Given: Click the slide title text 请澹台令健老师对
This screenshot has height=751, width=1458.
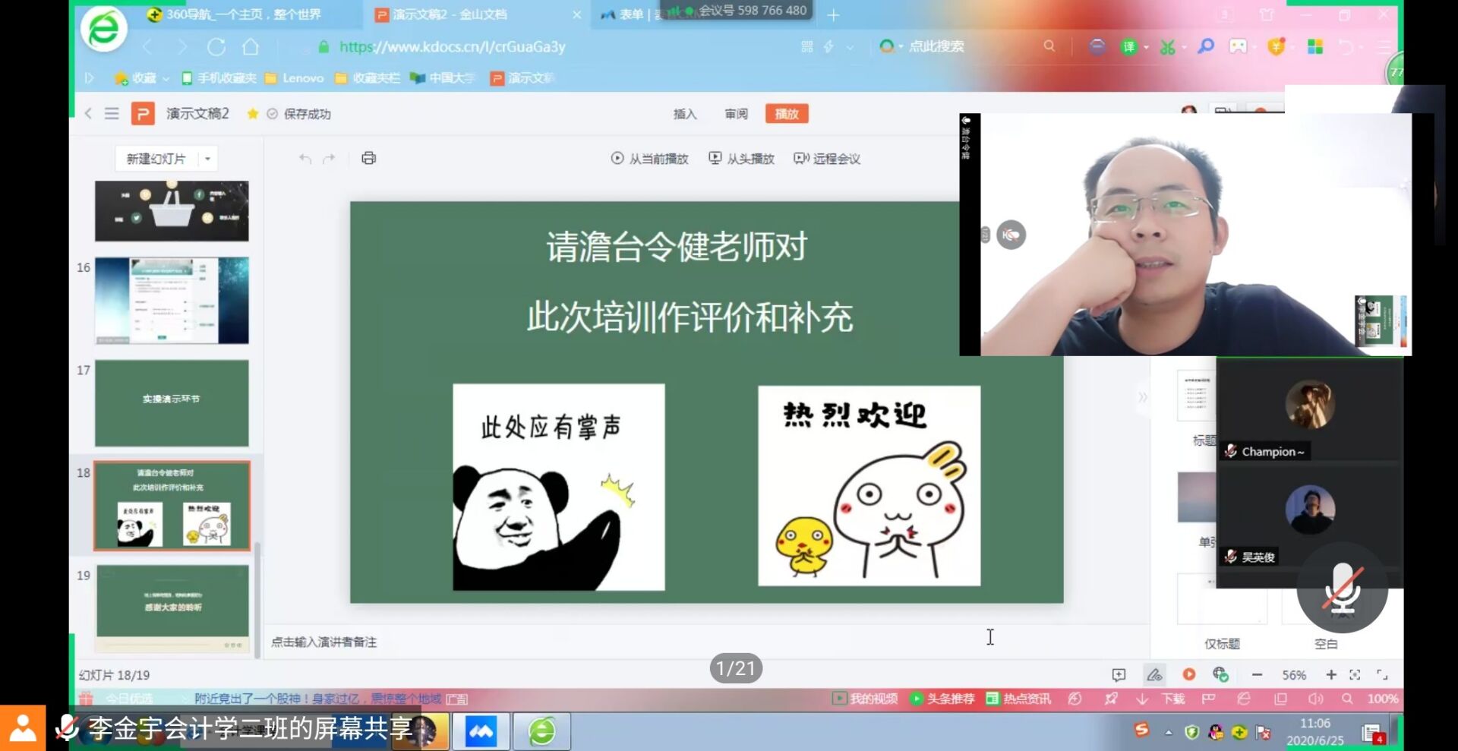Looking at the screenshot, I should 677,248.
